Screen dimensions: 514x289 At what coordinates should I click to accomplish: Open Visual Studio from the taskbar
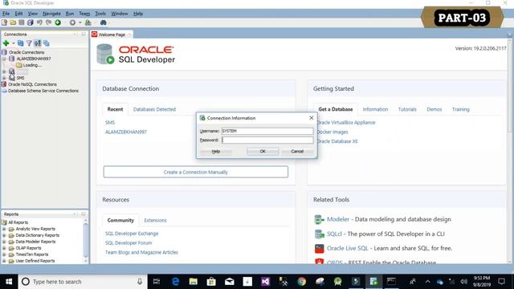266,282
